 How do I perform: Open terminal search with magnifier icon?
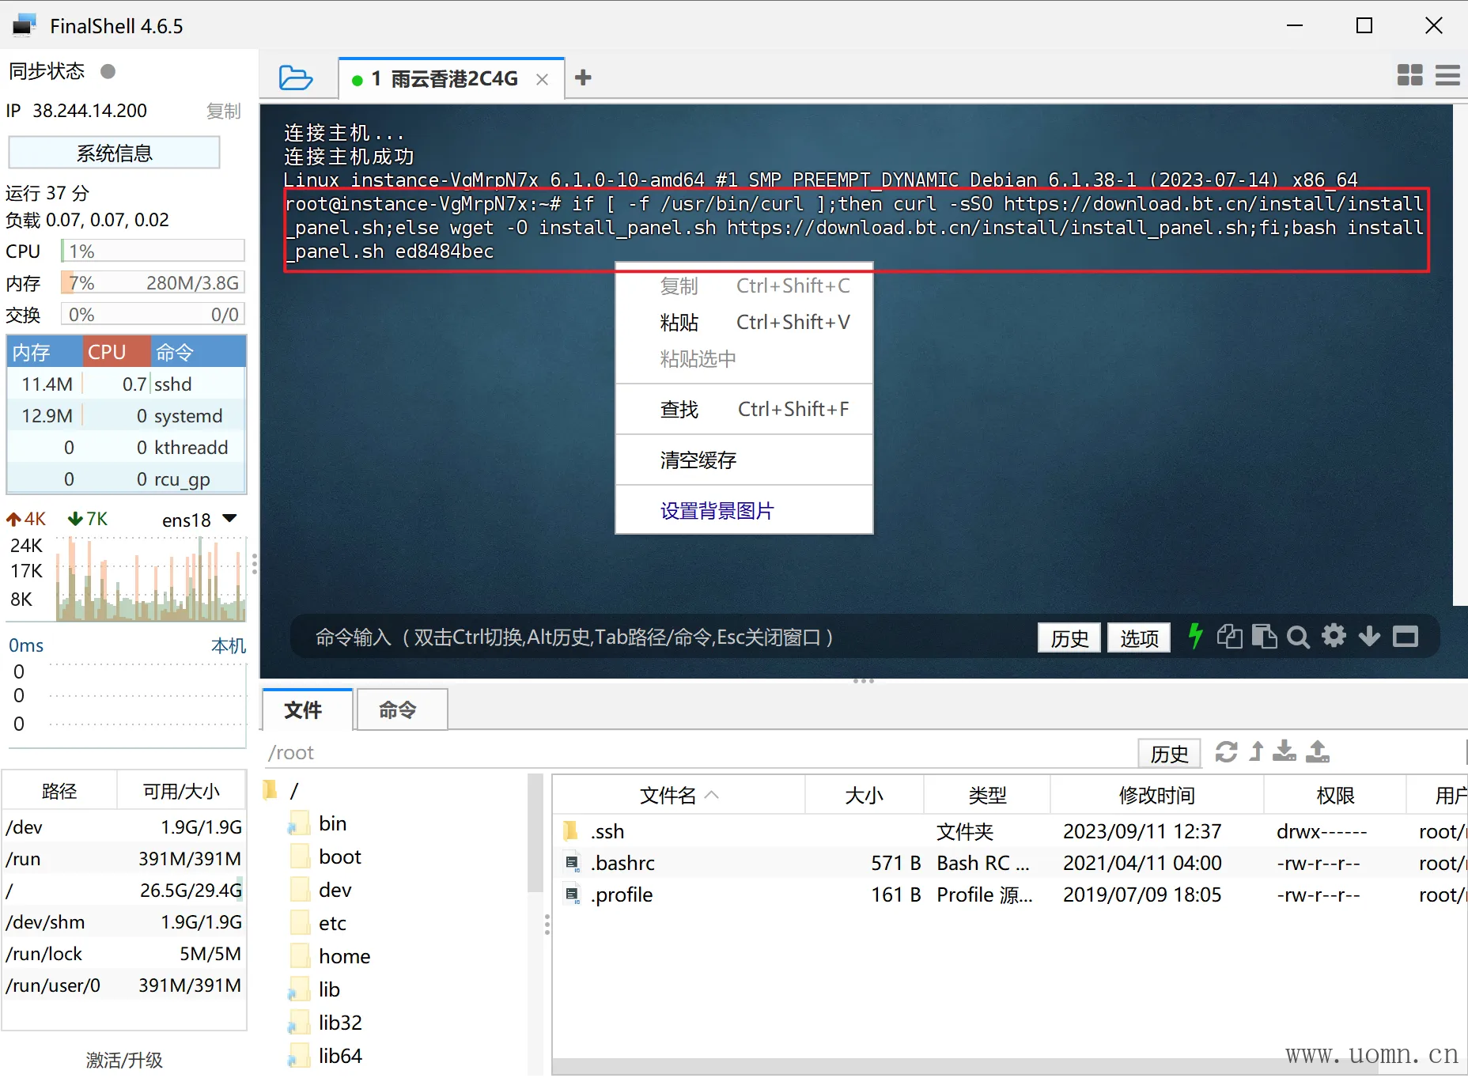tap(1298, 637)
